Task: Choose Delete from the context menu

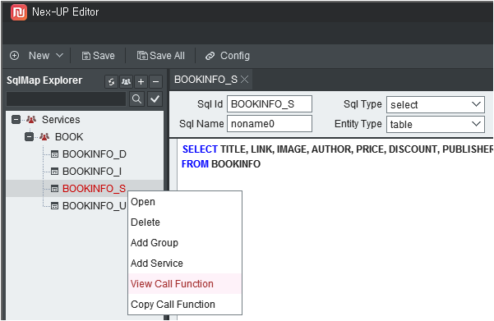Action: pos(185,222)
